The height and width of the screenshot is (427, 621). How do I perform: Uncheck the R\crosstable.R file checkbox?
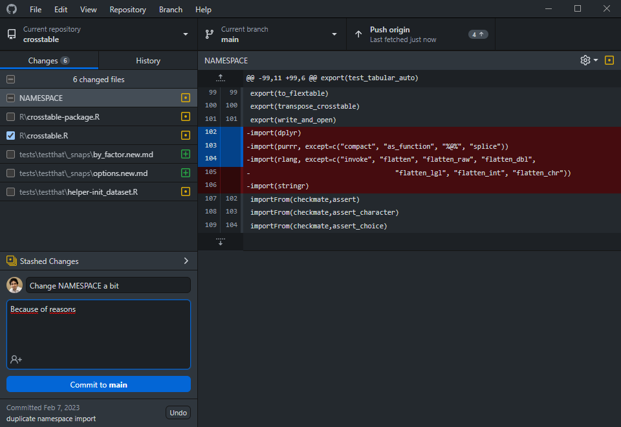pyautogui.click(x=10, y=136)
